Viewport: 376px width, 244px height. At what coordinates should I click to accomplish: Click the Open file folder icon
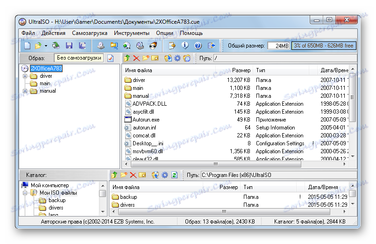coord(38,46)
